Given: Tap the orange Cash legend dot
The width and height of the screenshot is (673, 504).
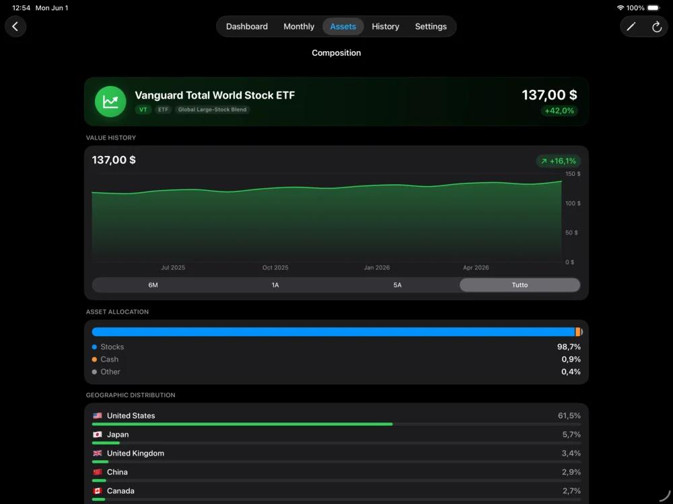Looking at the screenshot, I should tap(94, 360).
